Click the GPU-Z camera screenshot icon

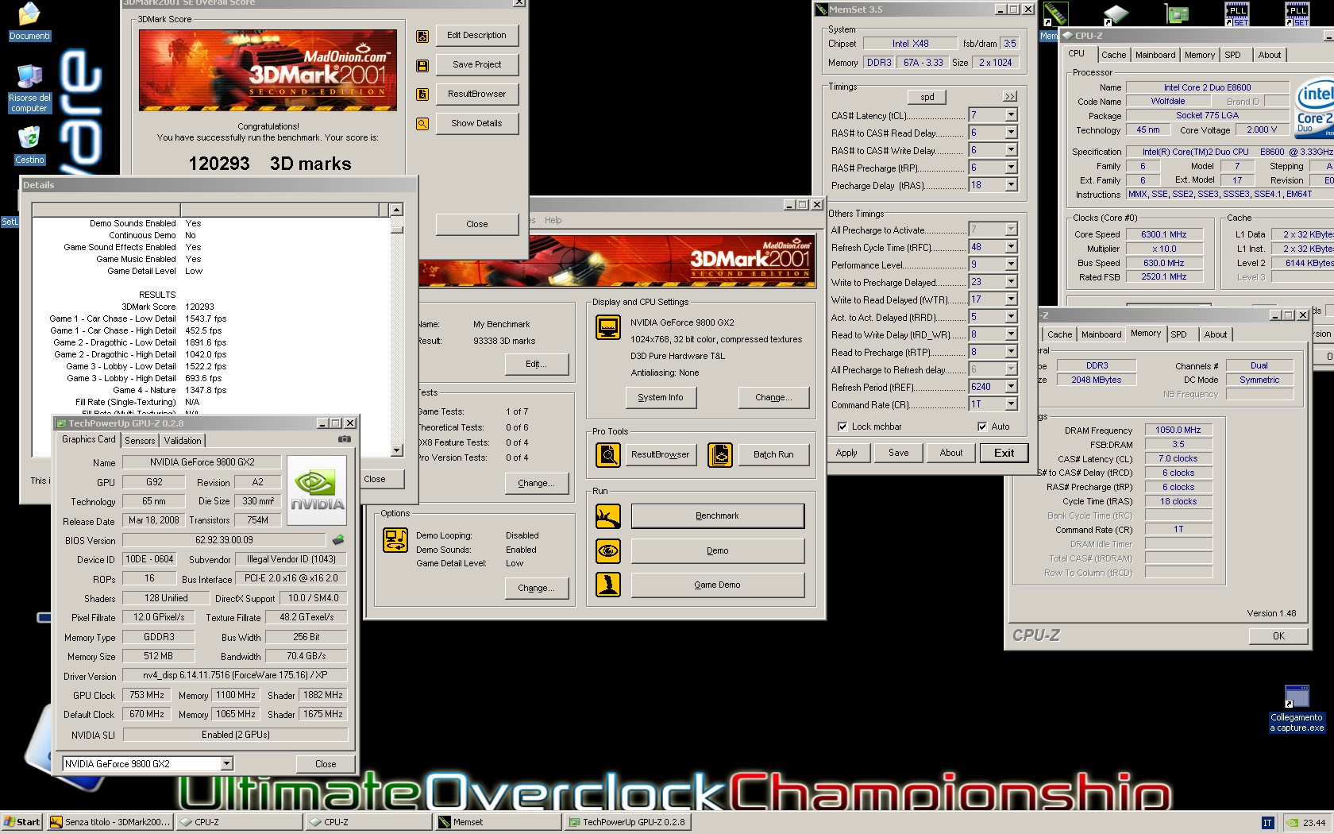click(x=345, y=438)
